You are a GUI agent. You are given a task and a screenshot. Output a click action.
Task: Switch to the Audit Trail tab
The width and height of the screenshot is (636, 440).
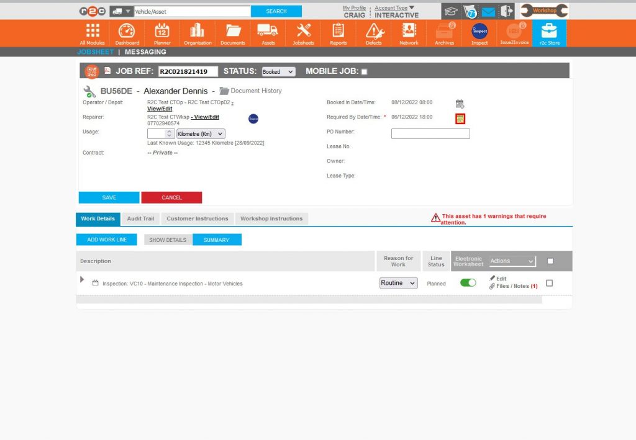140,218
